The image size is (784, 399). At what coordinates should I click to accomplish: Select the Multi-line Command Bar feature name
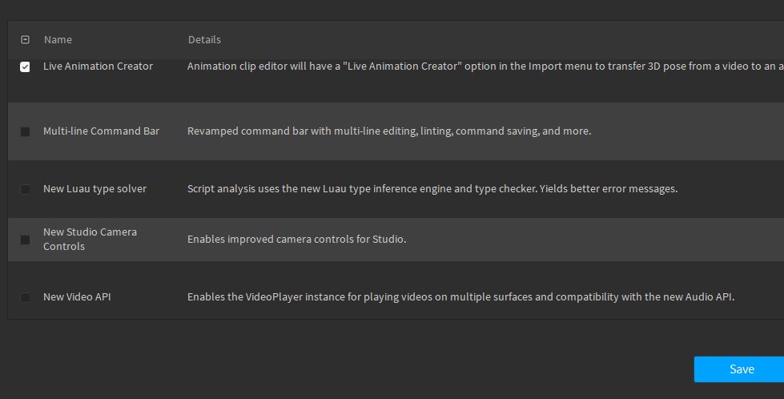tap(101, 131)
